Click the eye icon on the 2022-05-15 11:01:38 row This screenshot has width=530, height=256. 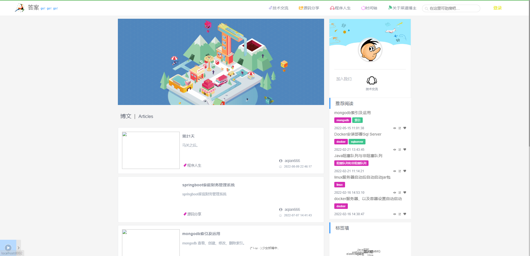pos(395,128)
